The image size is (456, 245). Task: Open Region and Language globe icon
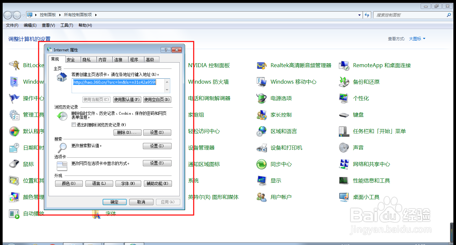(262, 131)
